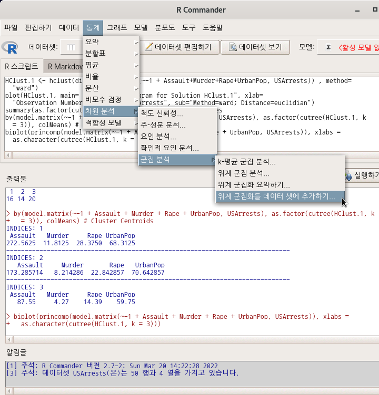Click the pencil icon for 데이터셋 편집하기
The height and width of the screenshot is (395, 379).
[148, 47]
